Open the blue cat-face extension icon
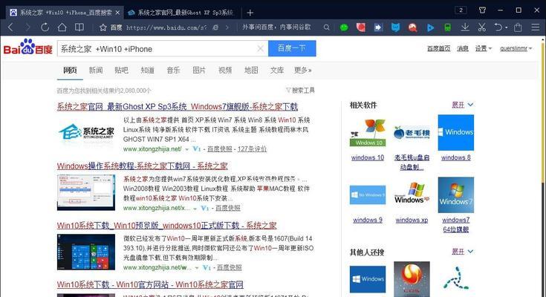 tap(395, 27)
